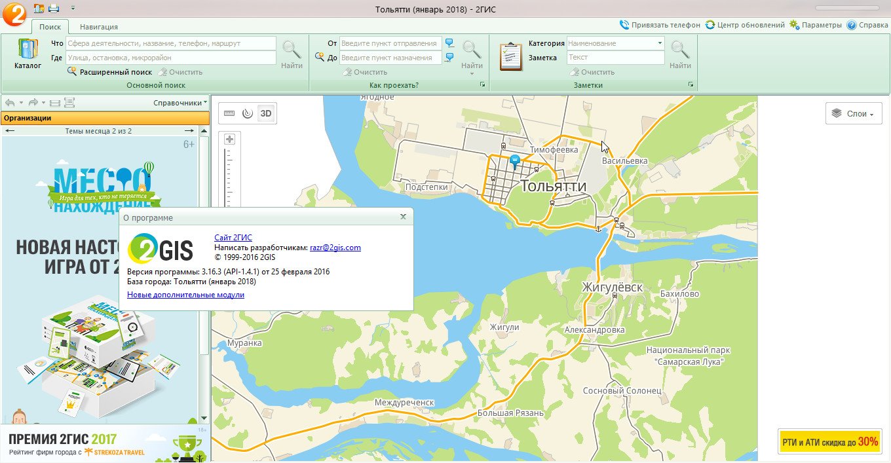Open the Сайт 2ГИС link
The image size is (891, 463).
point(233,238)
